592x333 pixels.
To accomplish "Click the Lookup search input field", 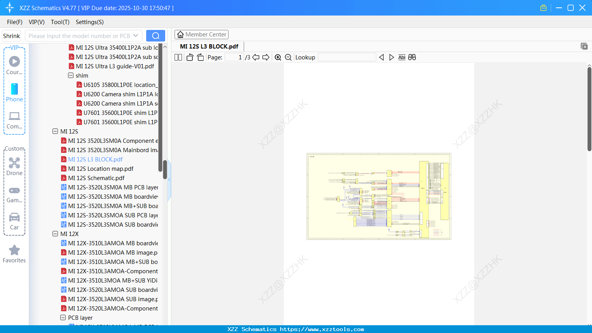I will [347, 57].
